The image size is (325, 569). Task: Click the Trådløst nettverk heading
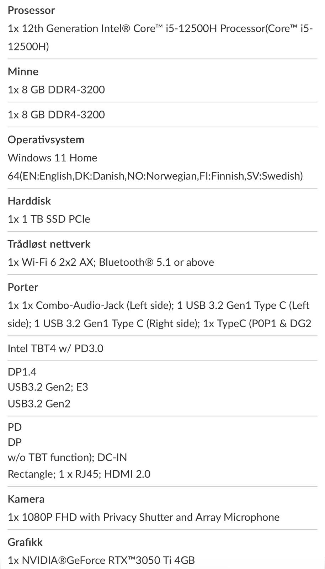[49, 244]
